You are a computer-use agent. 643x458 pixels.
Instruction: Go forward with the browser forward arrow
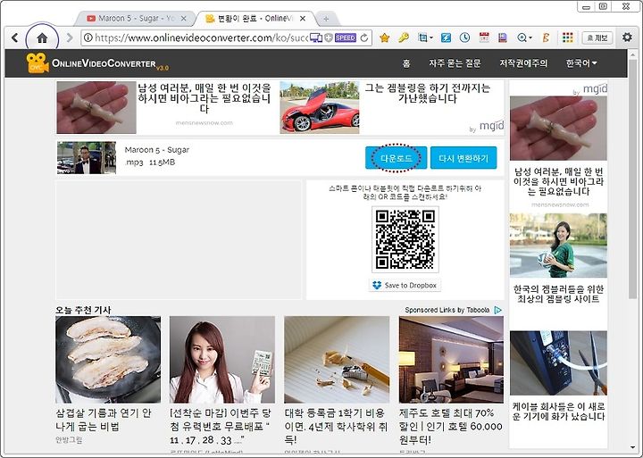coord(70,37)
